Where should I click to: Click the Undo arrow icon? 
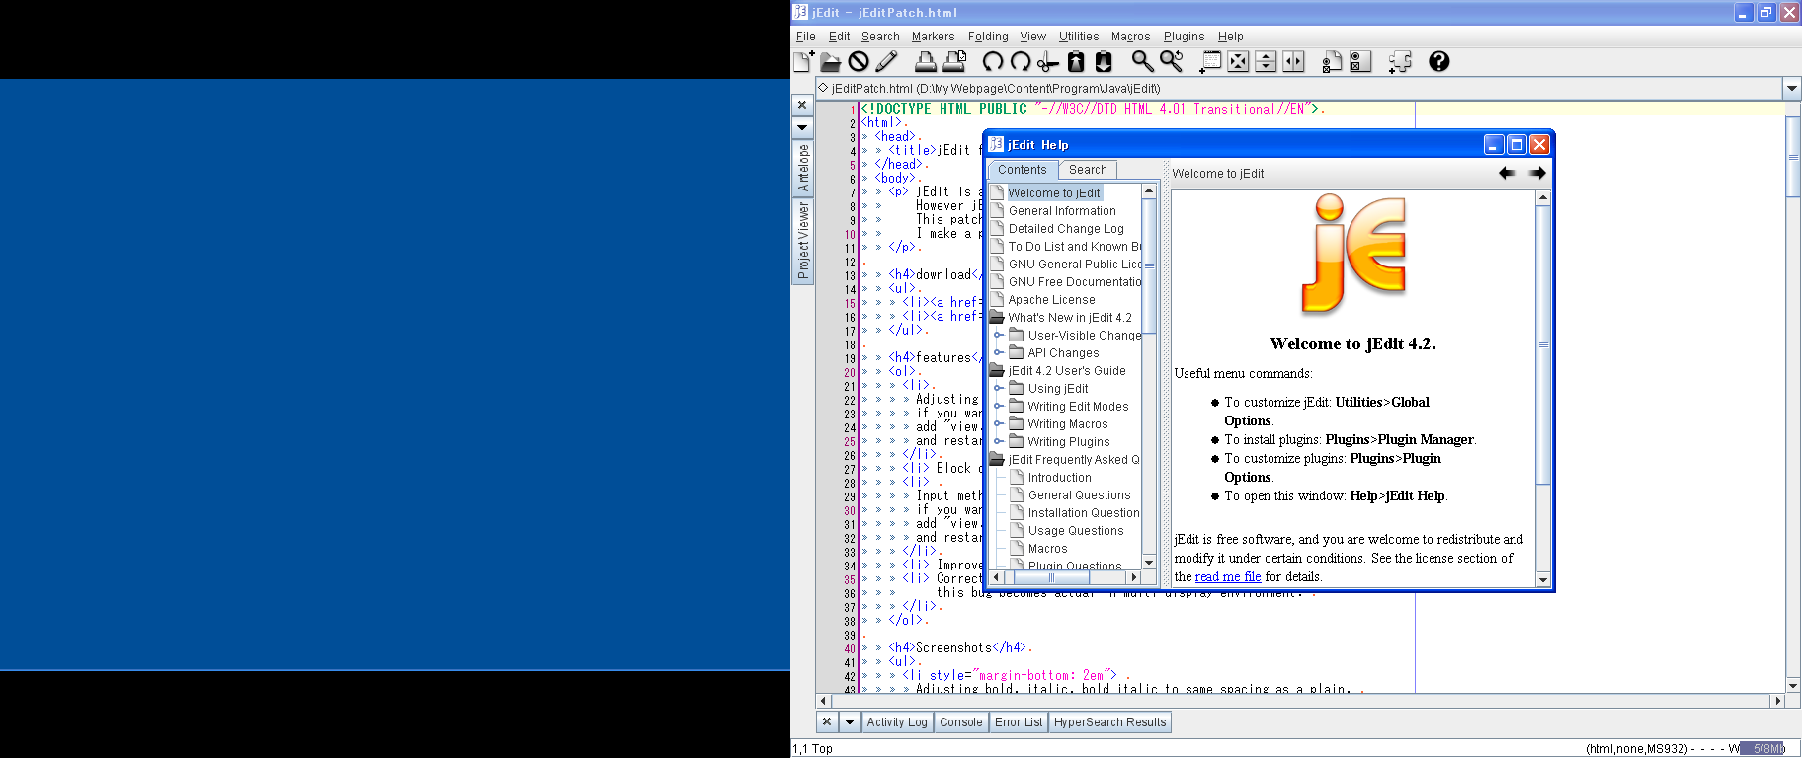point(993,61)
